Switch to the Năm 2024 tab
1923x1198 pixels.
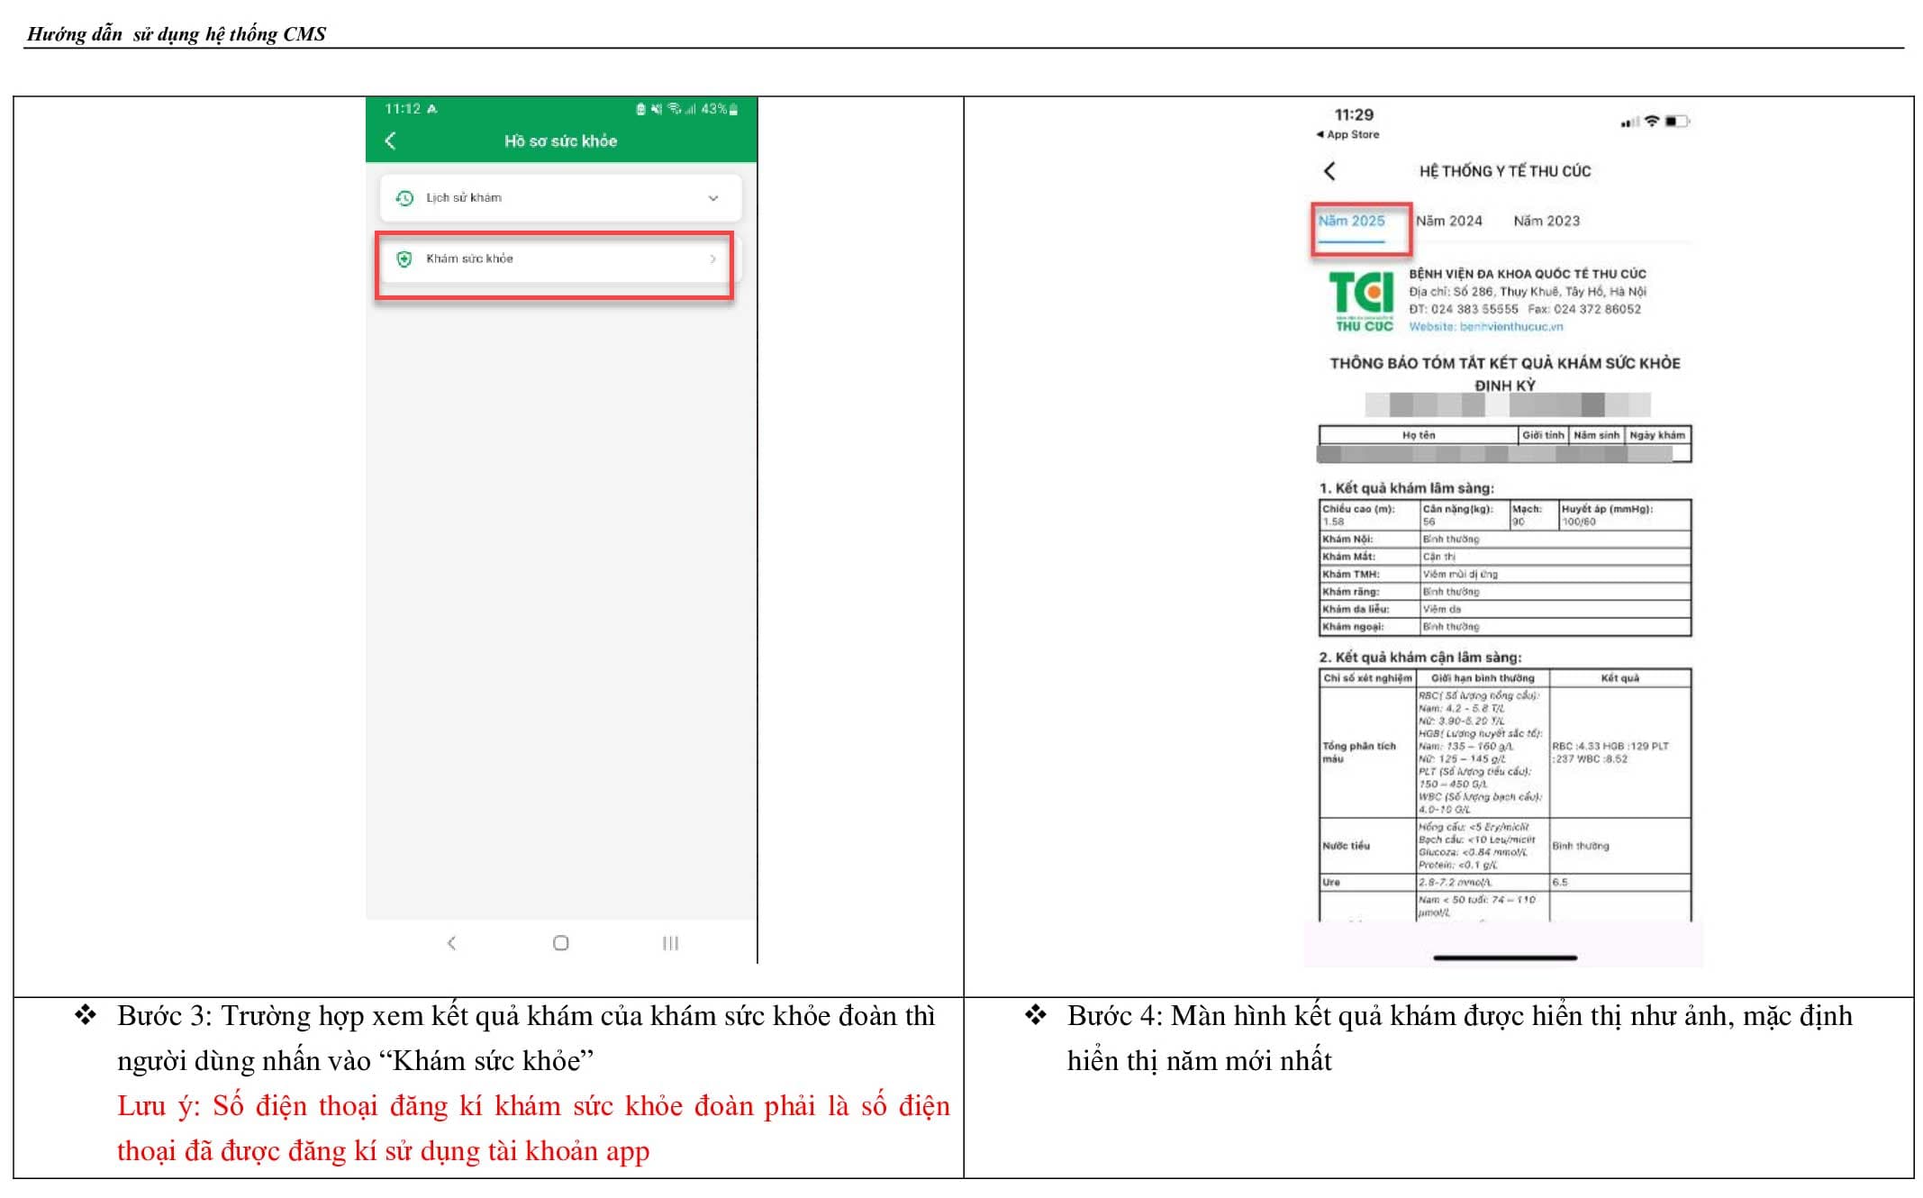click(1448, 222)
